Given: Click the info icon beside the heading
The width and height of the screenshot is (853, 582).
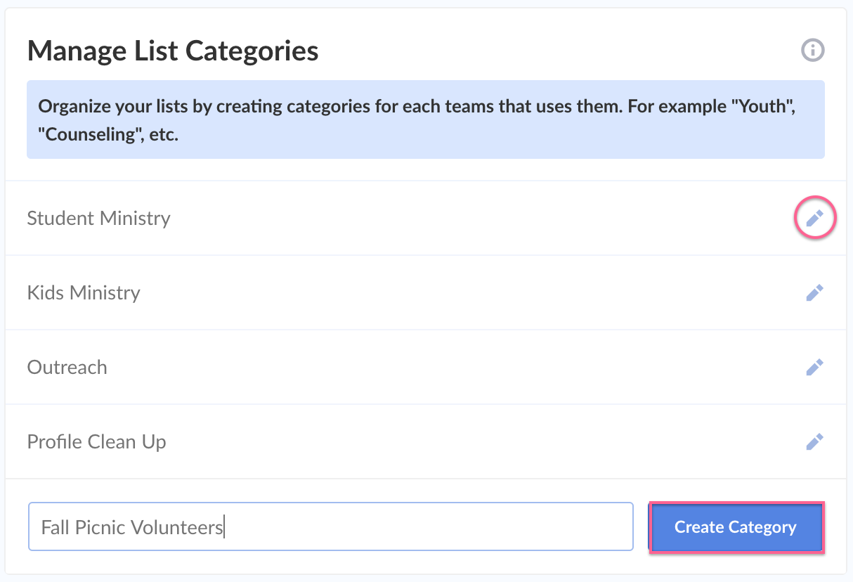Looking at the screenshot, I should 813,51.
